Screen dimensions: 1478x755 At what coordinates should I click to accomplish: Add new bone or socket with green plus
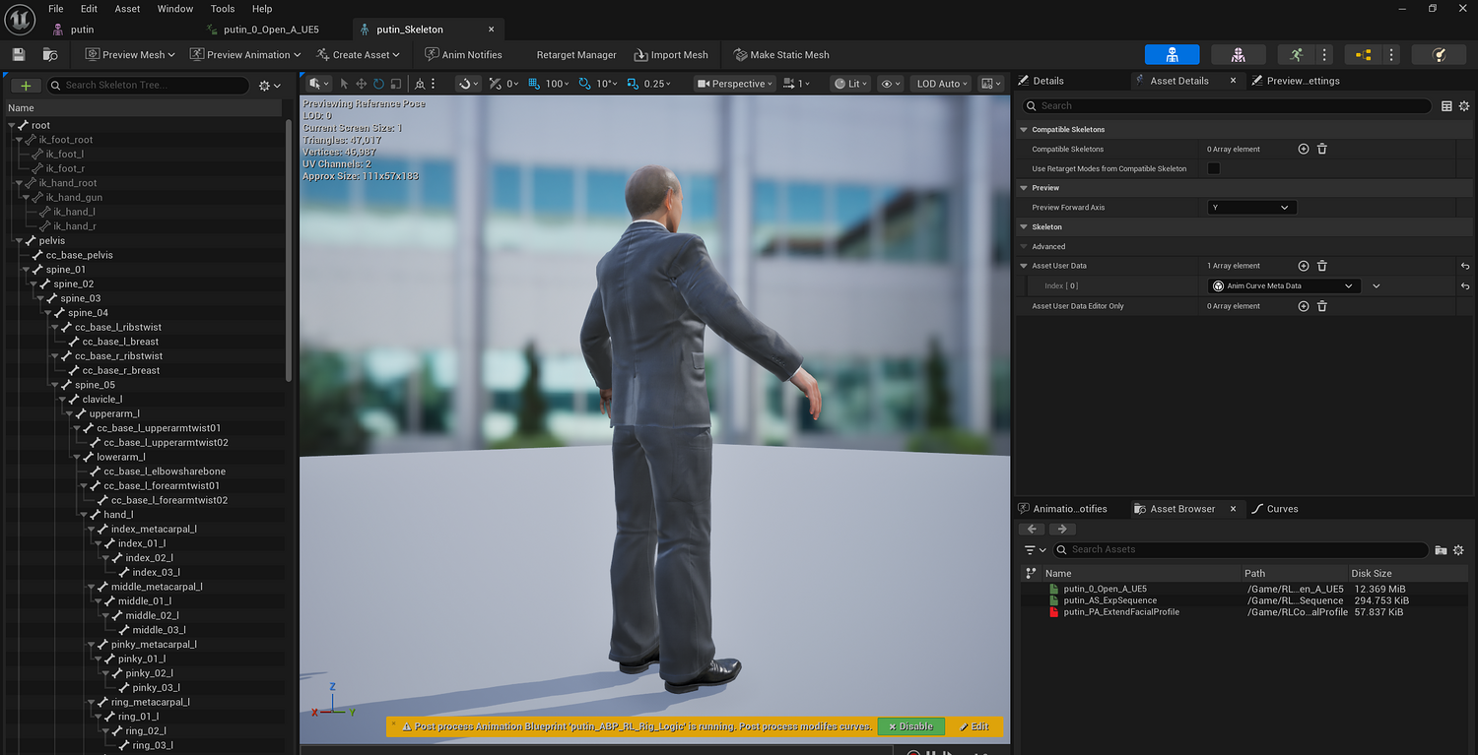(26, 86)
